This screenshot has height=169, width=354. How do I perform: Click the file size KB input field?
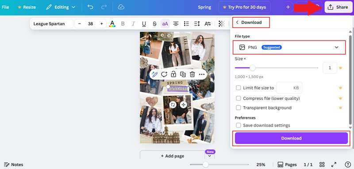coord(289,88)
